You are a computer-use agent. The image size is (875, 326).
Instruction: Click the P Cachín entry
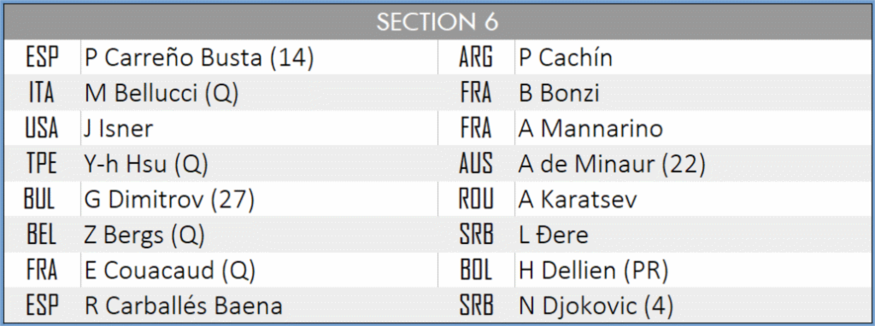tap(692, 57)
